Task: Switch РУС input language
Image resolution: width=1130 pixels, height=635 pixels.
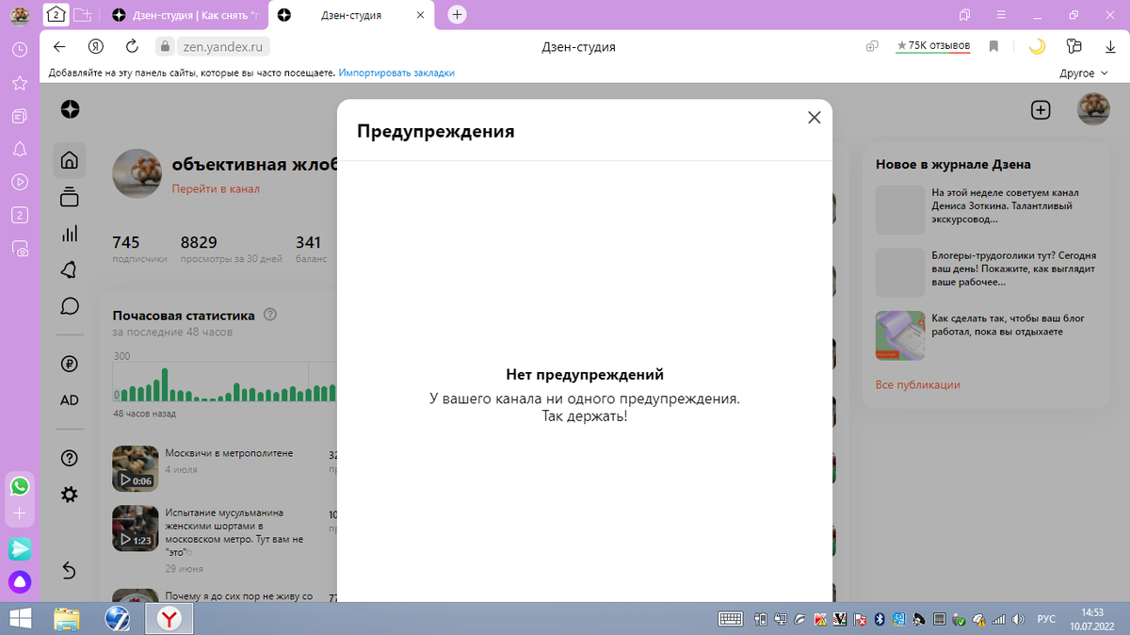Action: (1046, 619)
